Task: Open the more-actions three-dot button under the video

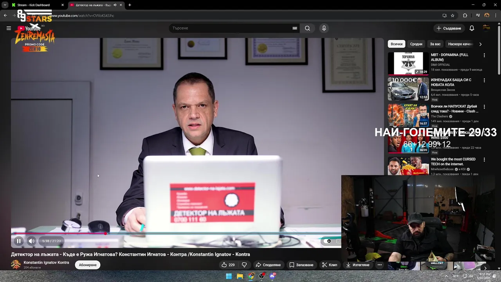Action: tap(379, 265)
